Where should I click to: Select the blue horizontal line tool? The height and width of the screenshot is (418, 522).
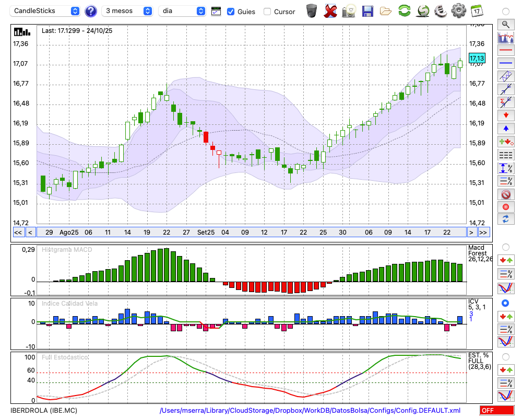coord(506,63)
